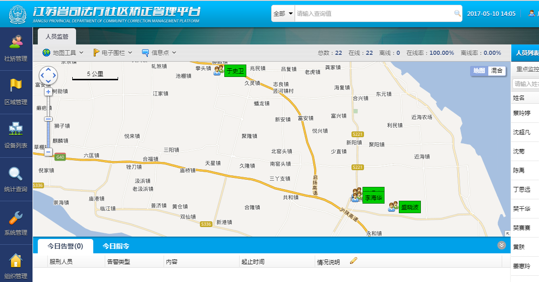The width and height of the screenshot is (539, 282).
Task: Collapse the bottom alert panel
Action: click(501, 245)
